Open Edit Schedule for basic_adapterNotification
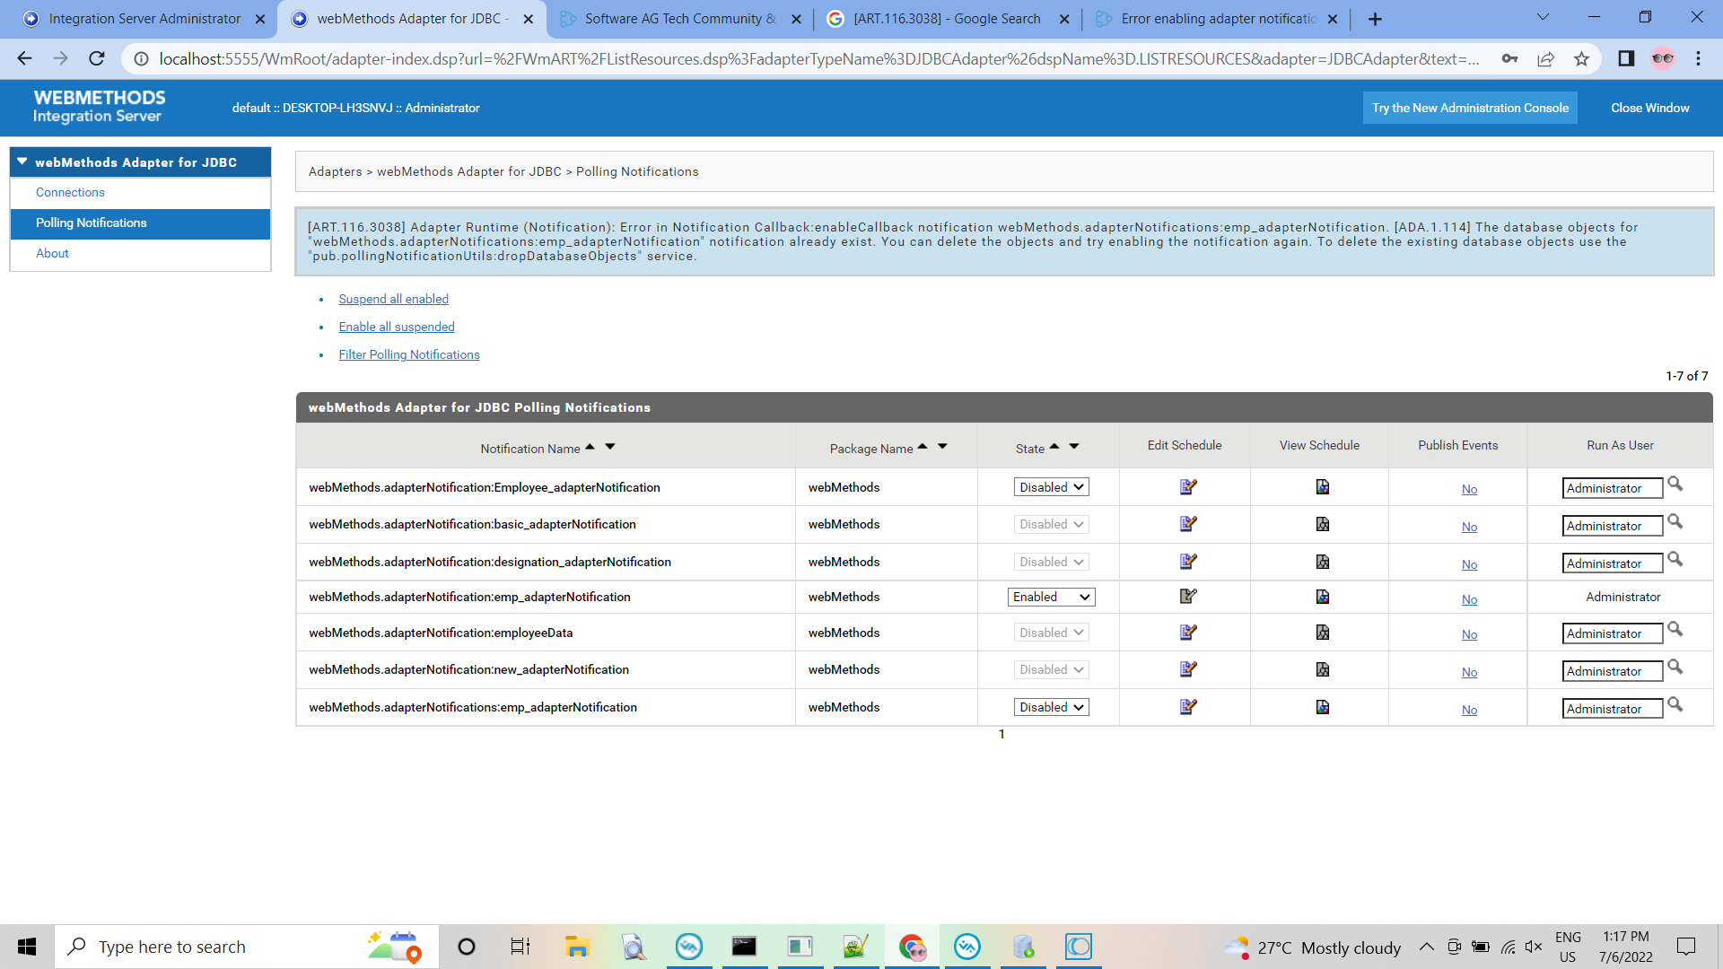The image size is (1723, 969). pos(1187,524)
